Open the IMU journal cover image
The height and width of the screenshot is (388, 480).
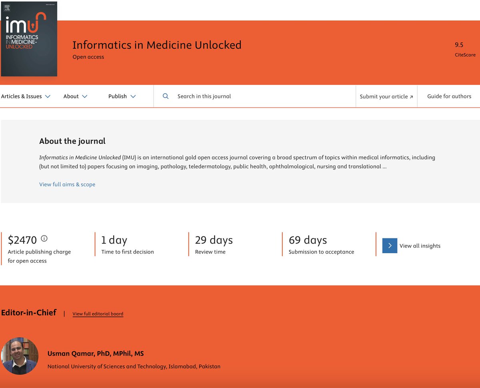pos(29,39)
